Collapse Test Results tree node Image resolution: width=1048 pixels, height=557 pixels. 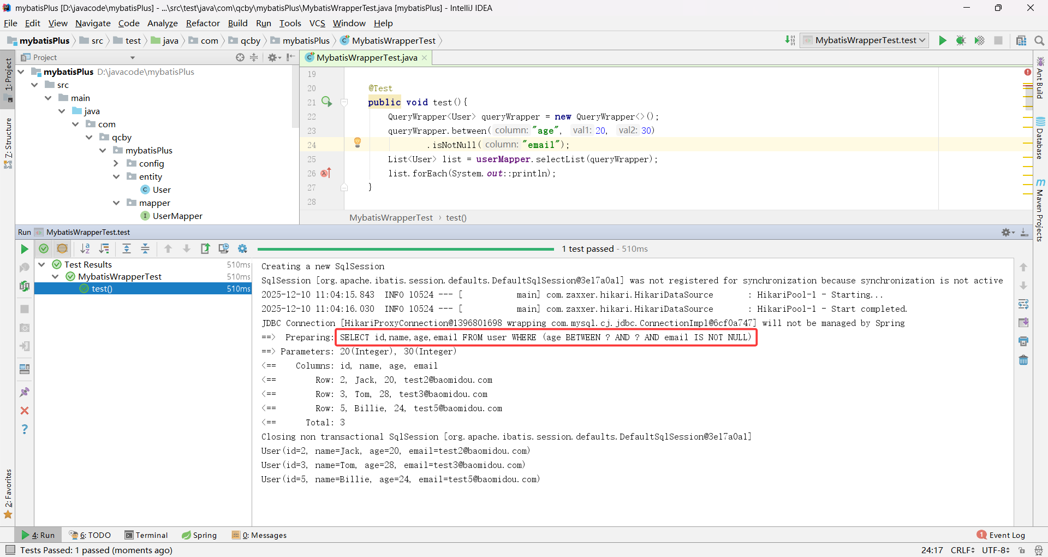pyautogui.click(x=41, y=264)
